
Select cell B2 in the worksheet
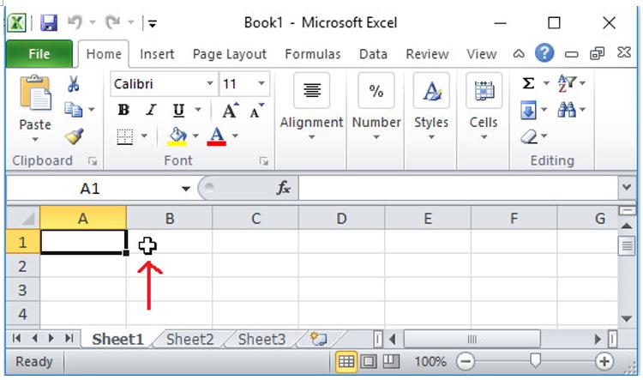pos(170,266)
